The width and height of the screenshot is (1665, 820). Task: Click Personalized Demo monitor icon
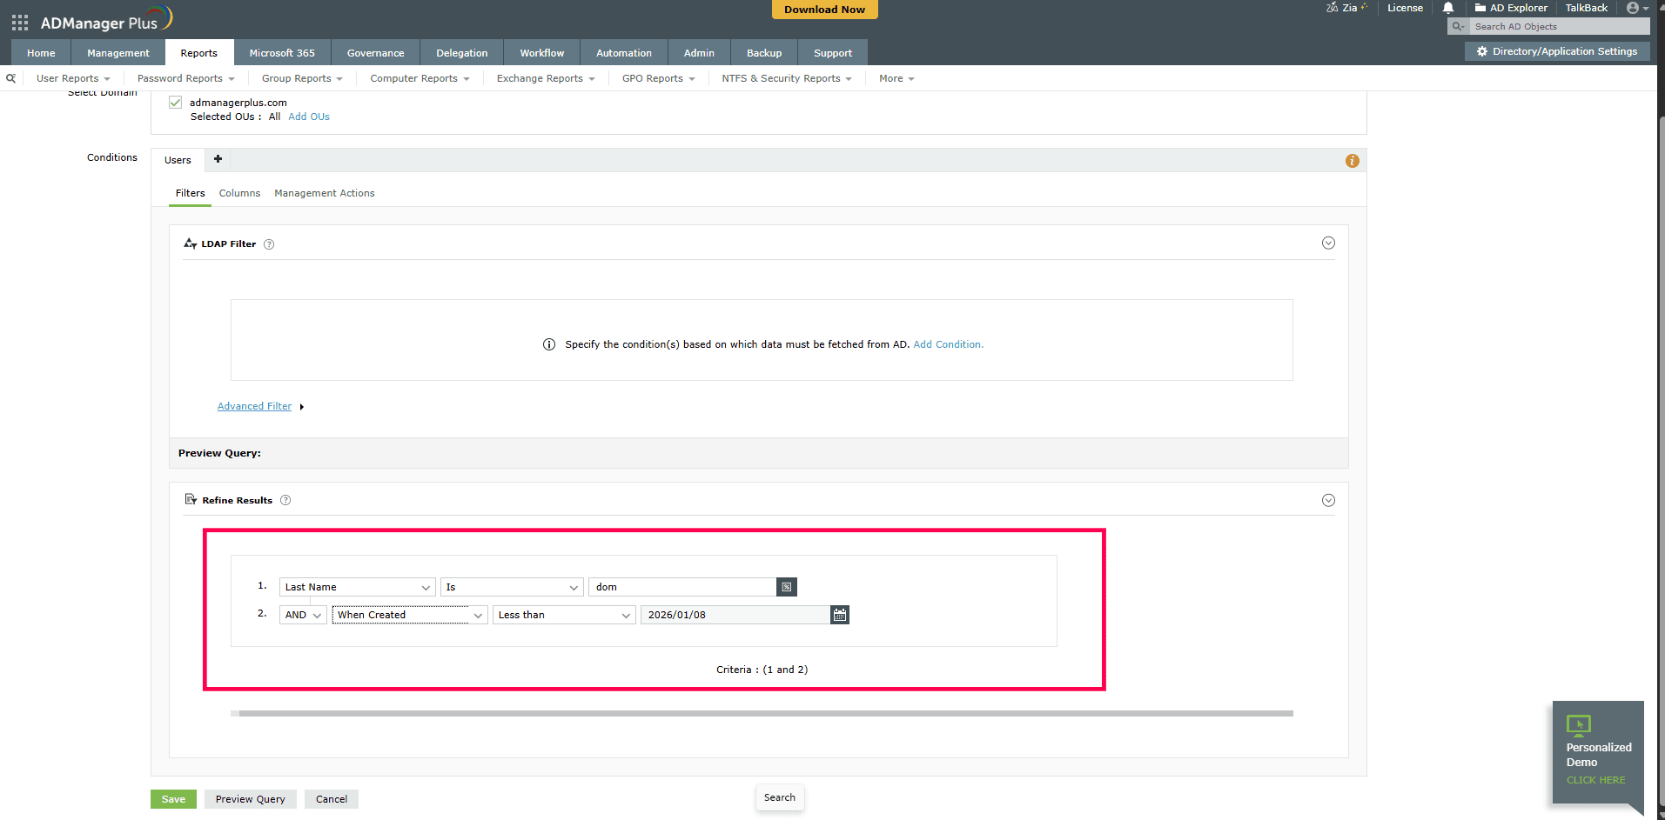tap(1578, 725)
